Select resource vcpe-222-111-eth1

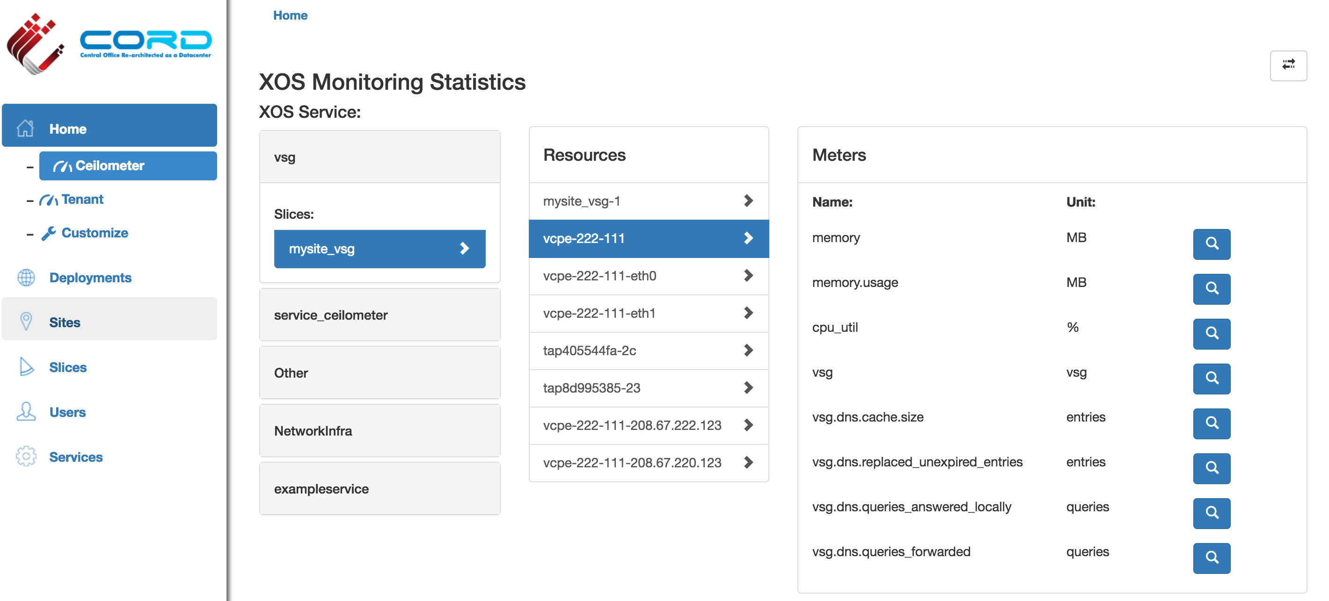[649, 314]
